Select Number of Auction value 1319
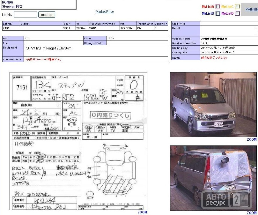Screen dimensions: 258x215 pyautogui.click(x=204, y=43)
